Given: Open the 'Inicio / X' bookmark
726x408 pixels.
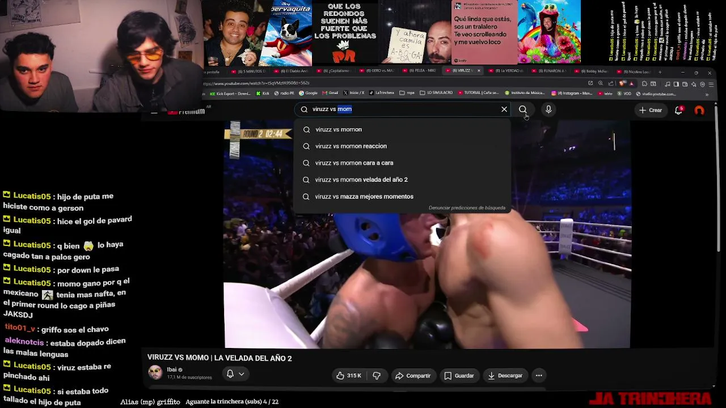Looking at the screenshot, I should click(353, 93).
